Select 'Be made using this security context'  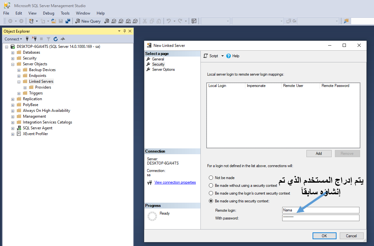211,201
